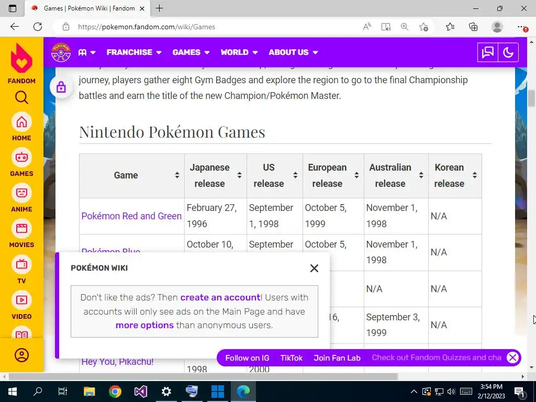The width and height of the screenshot is (536, 402).
Task: Click the vertical page scrollbar thumb
Action: [532, 98]
